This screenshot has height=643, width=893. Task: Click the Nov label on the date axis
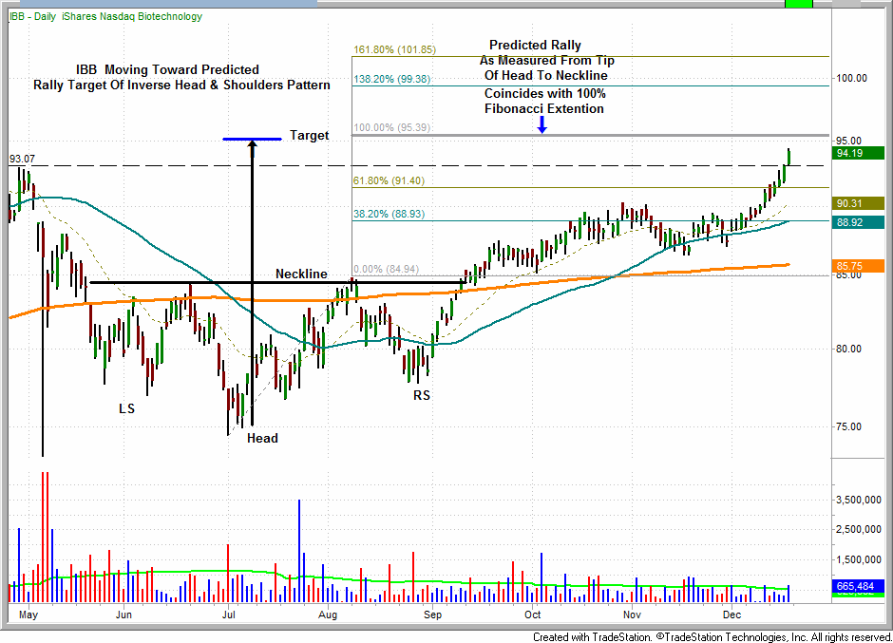point(632,615)
